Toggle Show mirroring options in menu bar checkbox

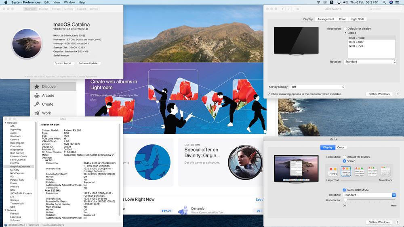pos(269,94)
